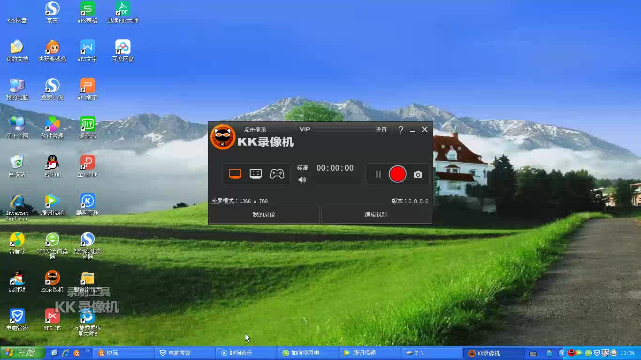Open 设置 in KK录像机

pos(382,130)
